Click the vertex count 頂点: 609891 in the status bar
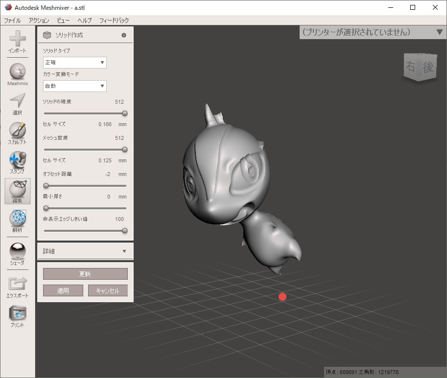This screenshot has width=447, height=378. tap(342, 372)
